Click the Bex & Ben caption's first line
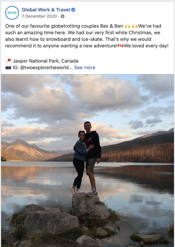Image resolution: width=175 pixels, height=247 pixels. (x=64, y=26)
